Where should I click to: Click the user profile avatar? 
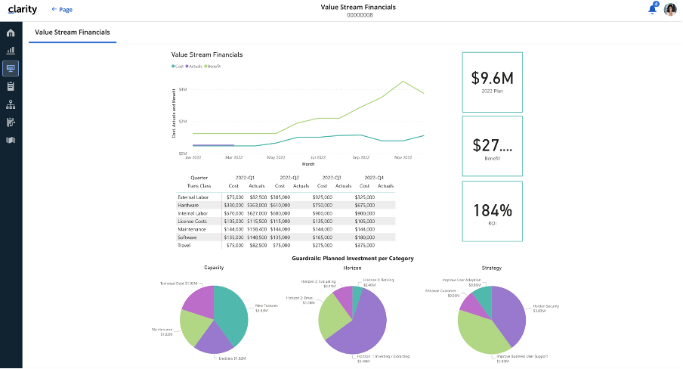tap(670, 10)
